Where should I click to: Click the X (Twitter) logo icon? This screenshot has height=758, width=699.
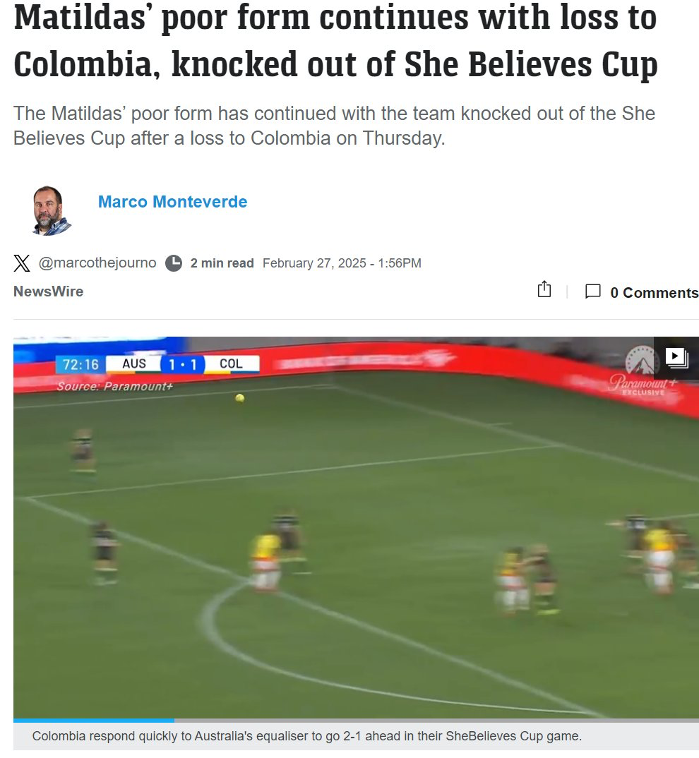22,263
